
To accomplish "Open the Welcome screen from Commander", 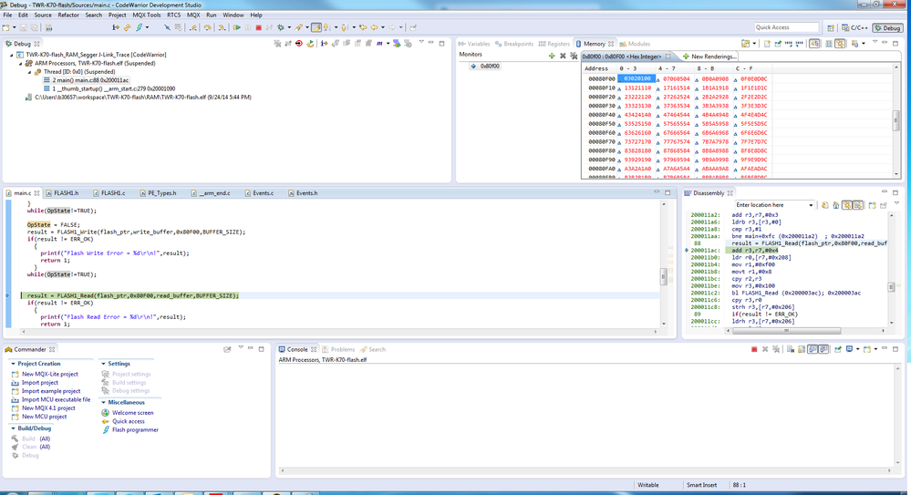I will point(132,413).
